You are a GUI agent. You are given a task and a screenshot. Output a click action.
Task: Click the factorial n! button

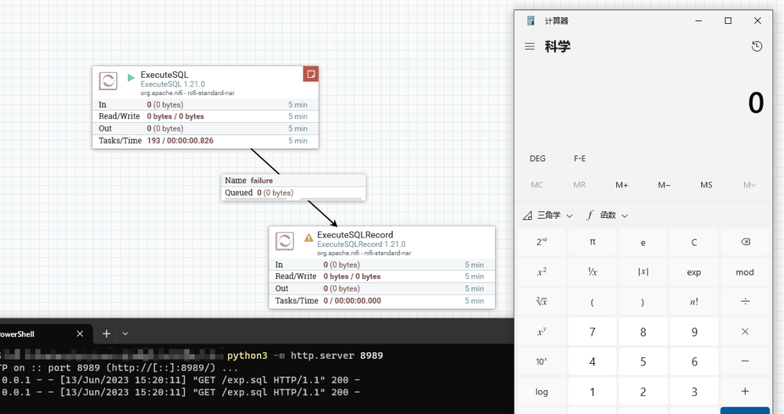coord(694,301)
